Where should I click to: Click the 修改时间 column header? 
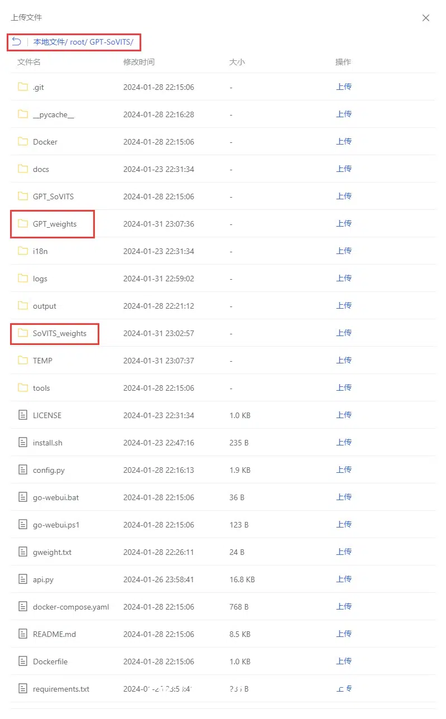(x=139, y=62)
